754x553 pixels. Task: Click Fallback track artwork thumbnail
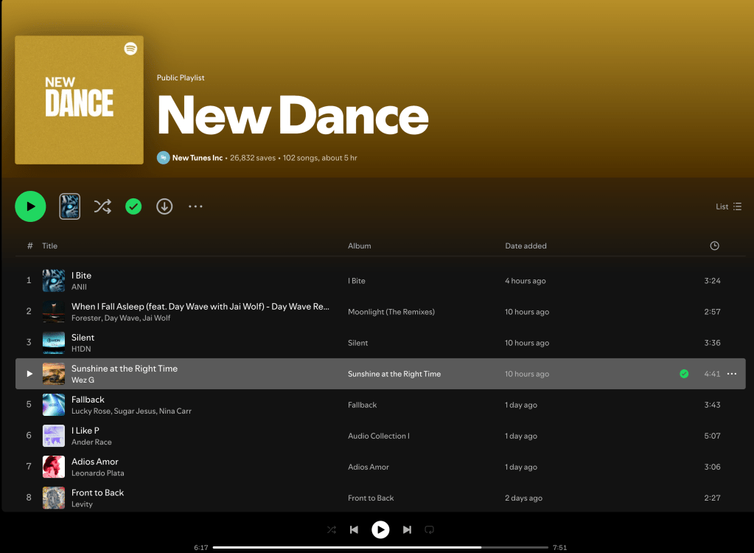53,405
